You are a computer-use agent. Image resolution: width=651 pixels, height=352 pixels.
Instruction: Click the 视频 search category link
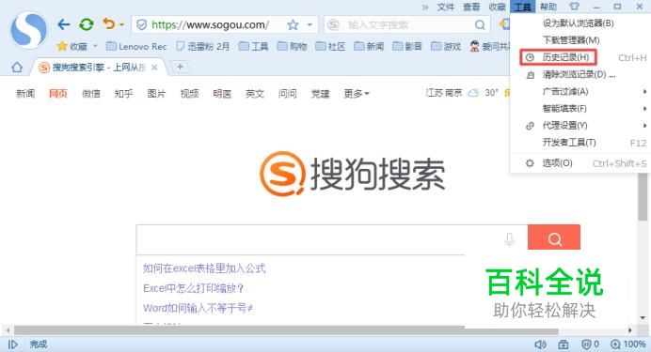pyautogui.click(x=189, y=94)
